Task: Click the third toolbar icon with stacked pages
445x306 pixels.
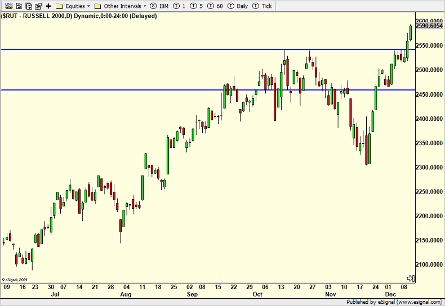Action: pyautogui.click(x=28, y=6)
